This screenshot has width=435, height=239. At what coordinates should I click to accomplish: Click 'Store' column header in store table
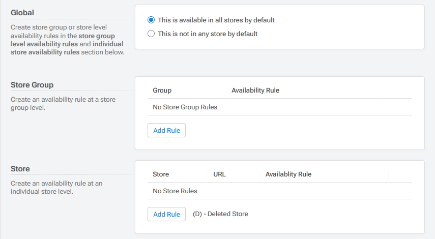click(x=161, y=174)
